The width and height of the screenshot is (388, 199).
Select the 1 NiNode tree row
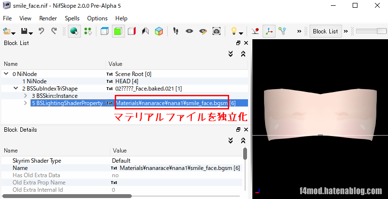(124, 81)
